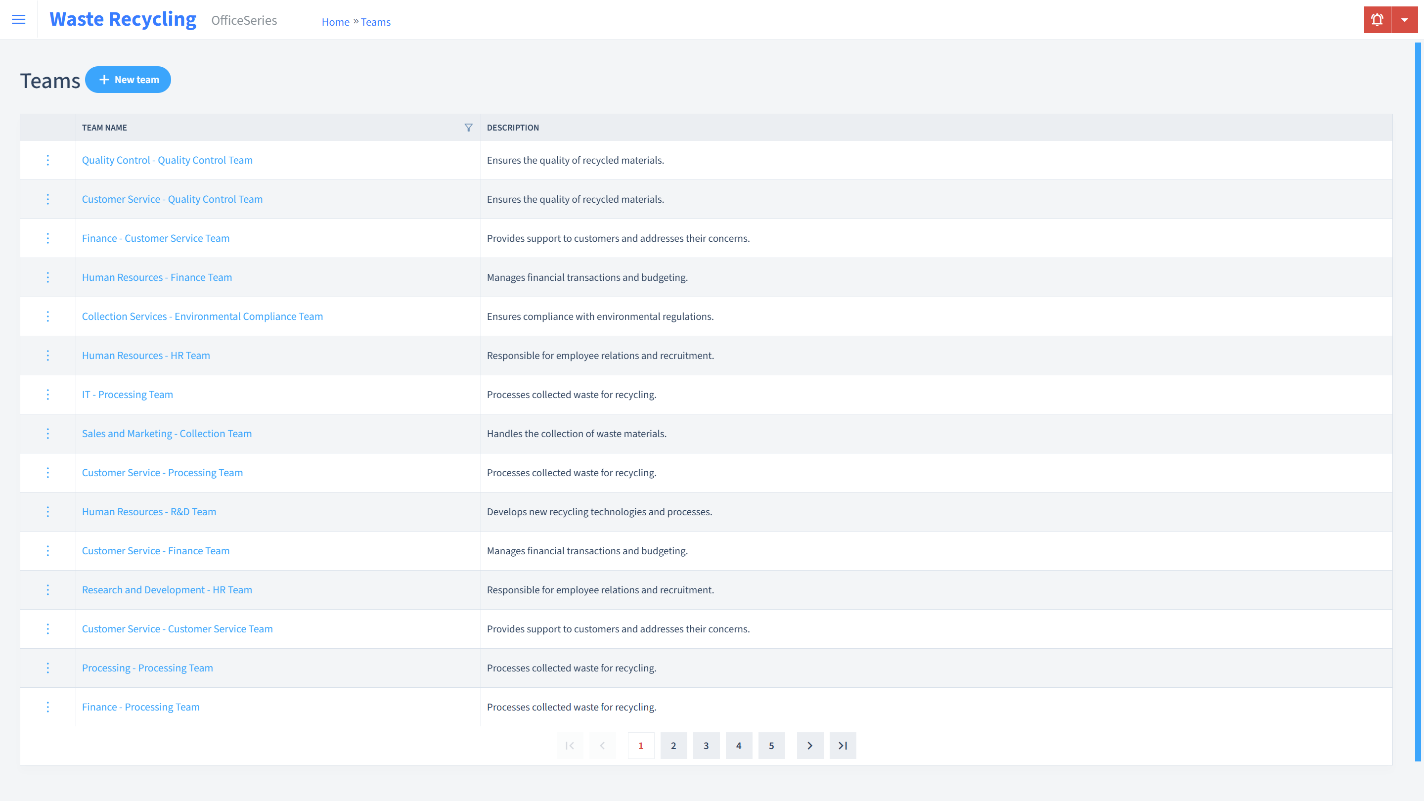1424x801 pixels.
Task: Open the hamburger menu icon
Action: coord(19,20)
